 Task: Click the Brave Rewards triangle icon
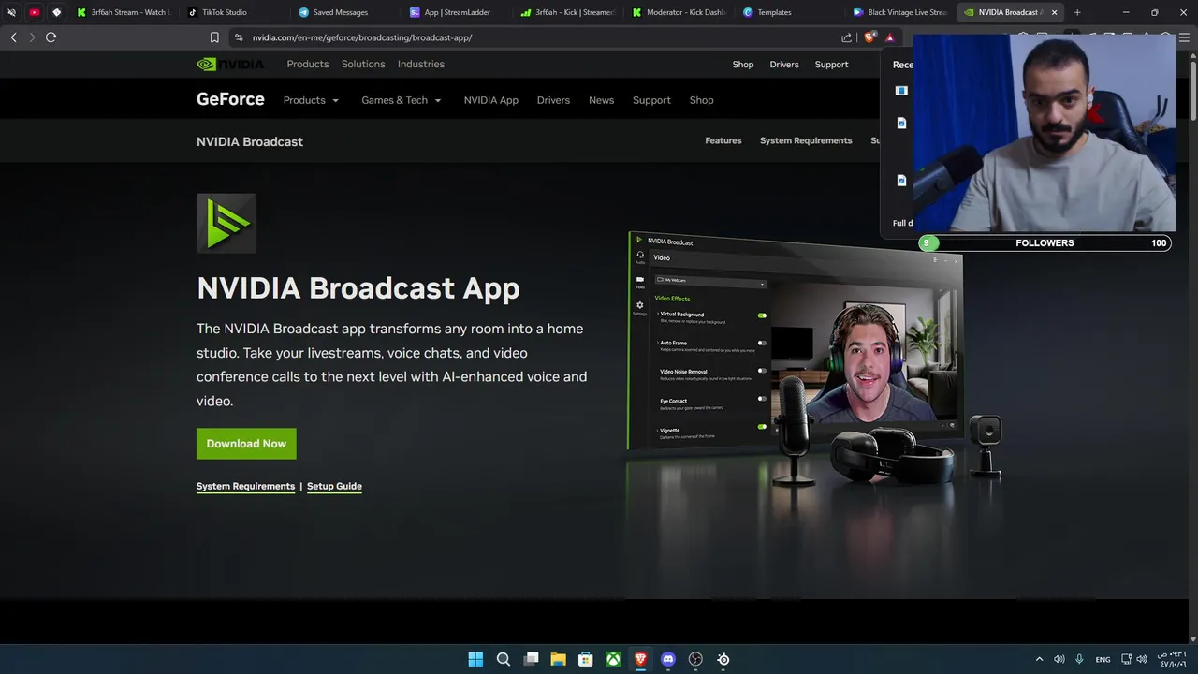[x=889, y=37]
